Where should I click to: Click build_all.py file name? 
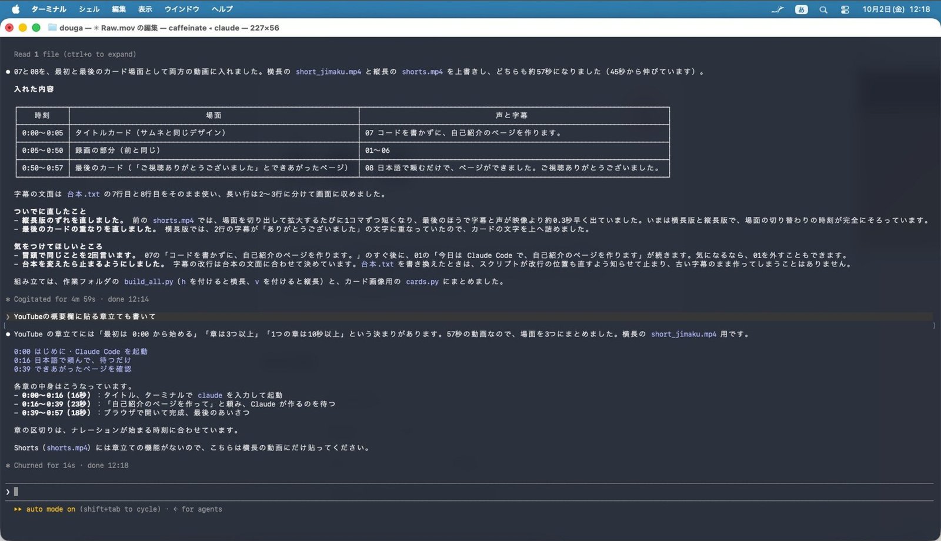point(148,282)
